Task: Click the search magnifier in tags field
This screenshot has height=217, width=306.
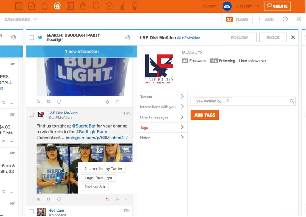Action: click(x=292, y=101)
